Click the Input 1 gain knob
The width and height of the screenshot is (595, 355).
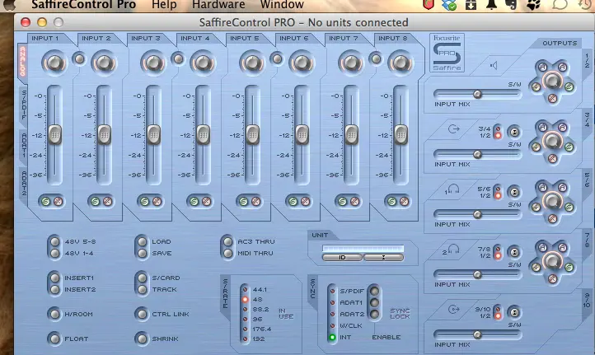pos(54,63)
